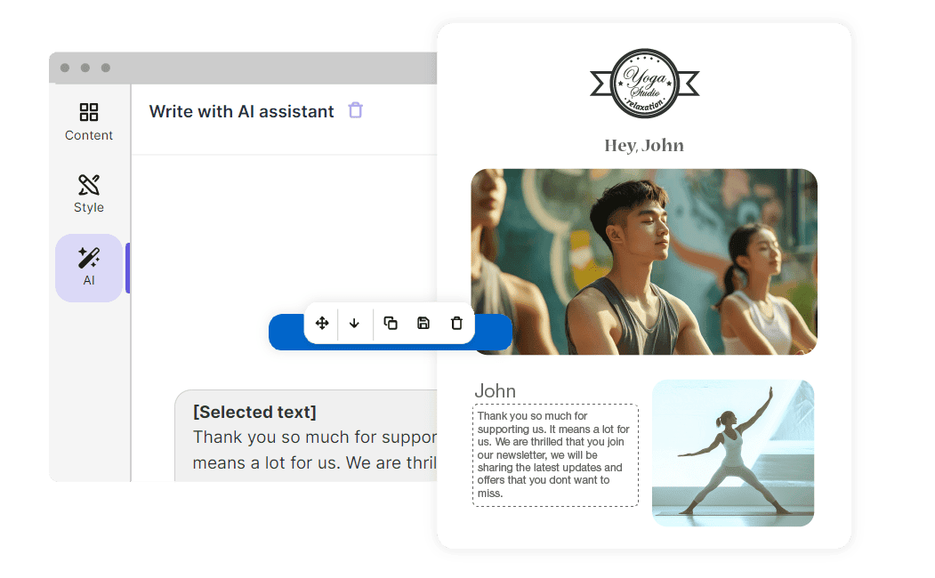Click the save block icon
The image size is (935, 578).
[x=423, y=323]
